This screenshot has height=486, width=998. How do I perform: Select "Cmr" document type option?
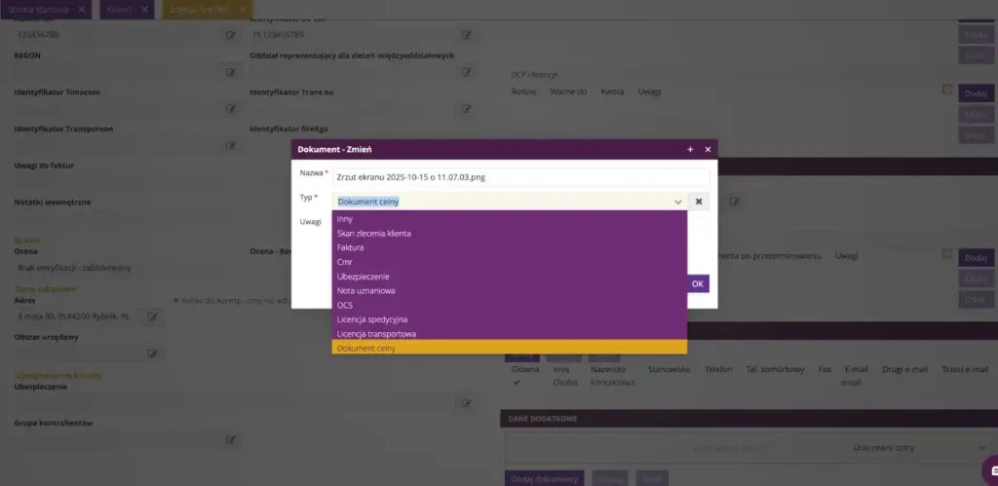point(344,262)
